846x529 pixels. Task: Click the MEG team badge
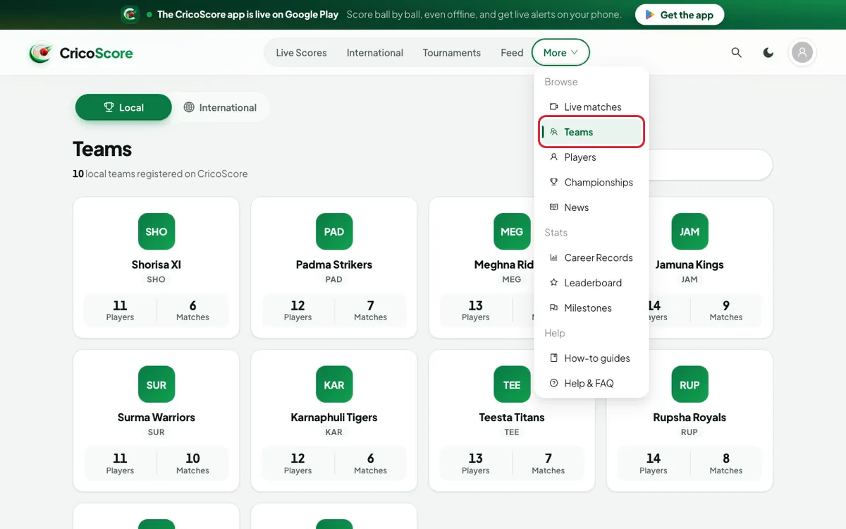pos(512,231)
